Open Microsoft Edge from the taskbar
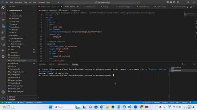The width and height of the screenshot is (197, 110). tap(102, 107)
